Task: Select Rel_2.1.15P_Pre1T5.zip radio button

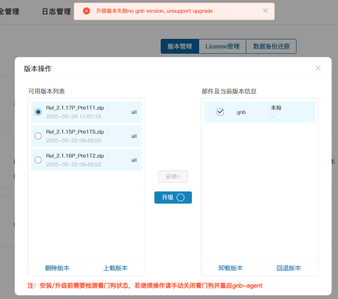Action: click(x=38, y=136)
